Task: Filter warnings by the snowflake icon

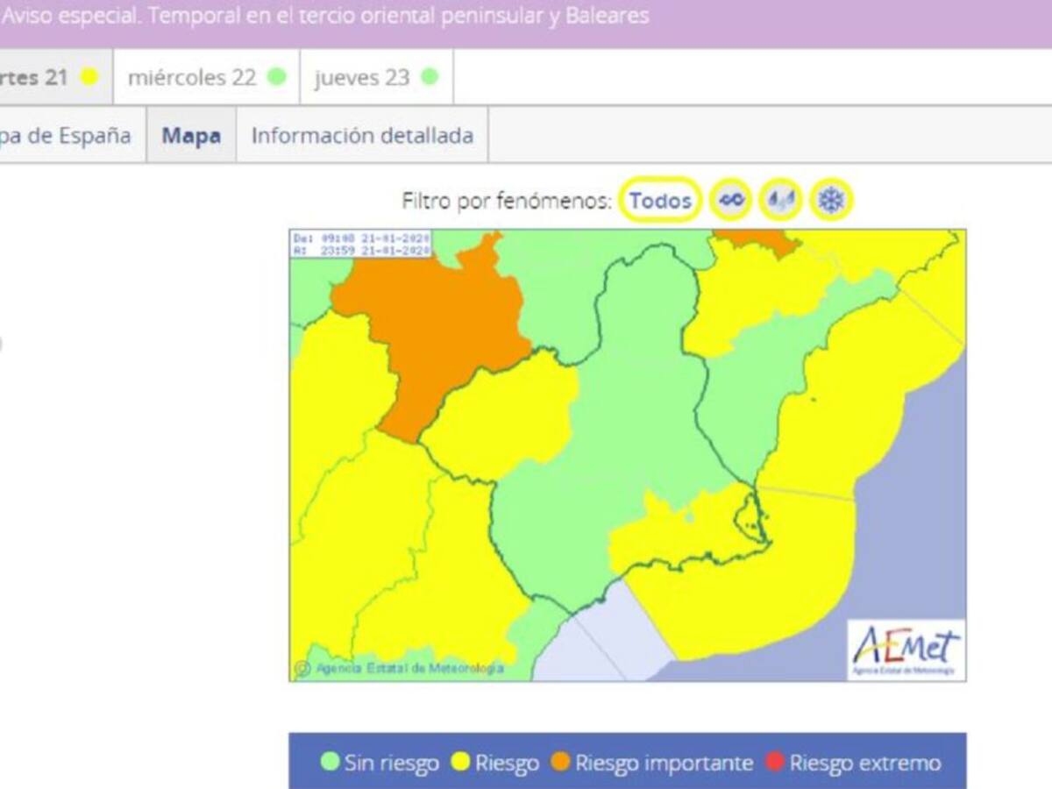Action: [x=830, y=201]
